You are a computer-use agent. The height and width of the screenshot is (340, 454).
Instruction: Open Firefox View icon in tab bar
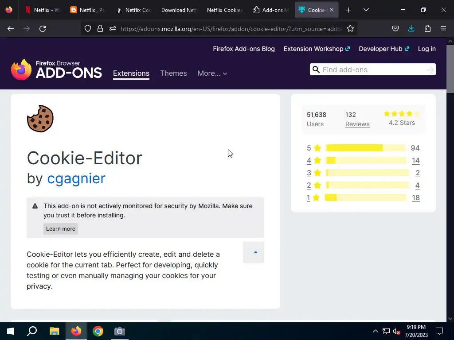(9, 10)
